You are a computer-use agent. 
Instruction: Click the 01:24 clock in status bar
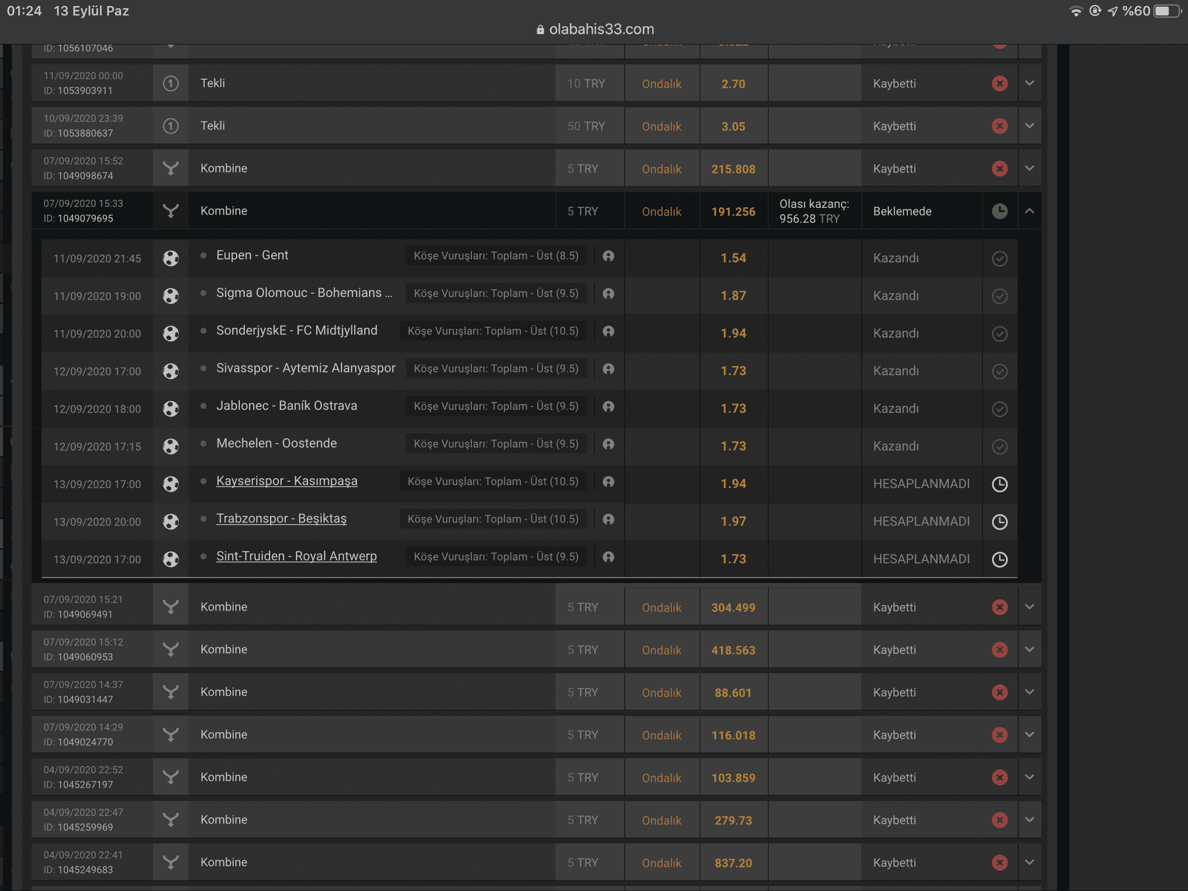24,11
